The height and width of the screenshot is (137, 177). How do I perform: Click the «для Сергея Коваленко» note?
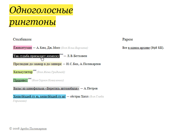tap(48, 81)
